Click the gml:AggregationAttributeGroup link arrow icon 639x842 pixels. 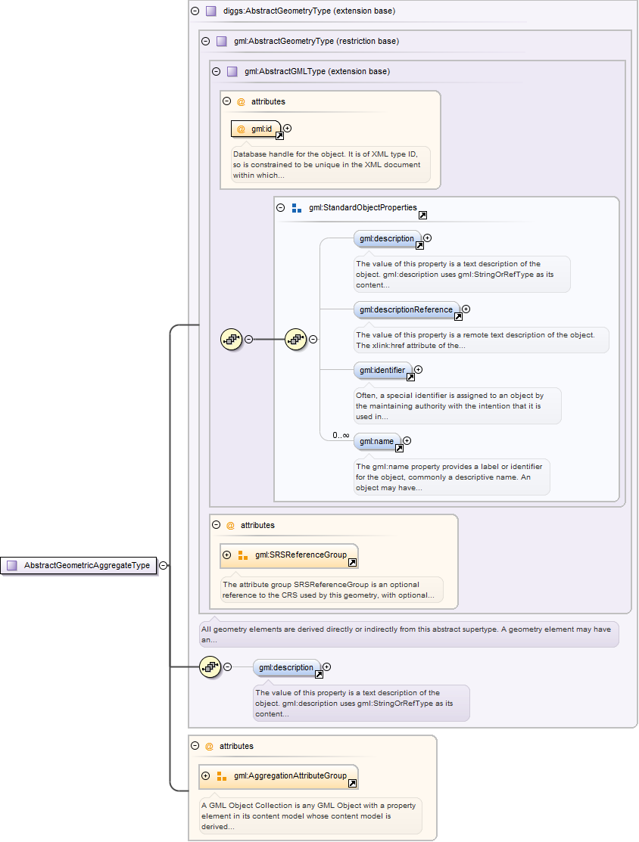[352, 784]
